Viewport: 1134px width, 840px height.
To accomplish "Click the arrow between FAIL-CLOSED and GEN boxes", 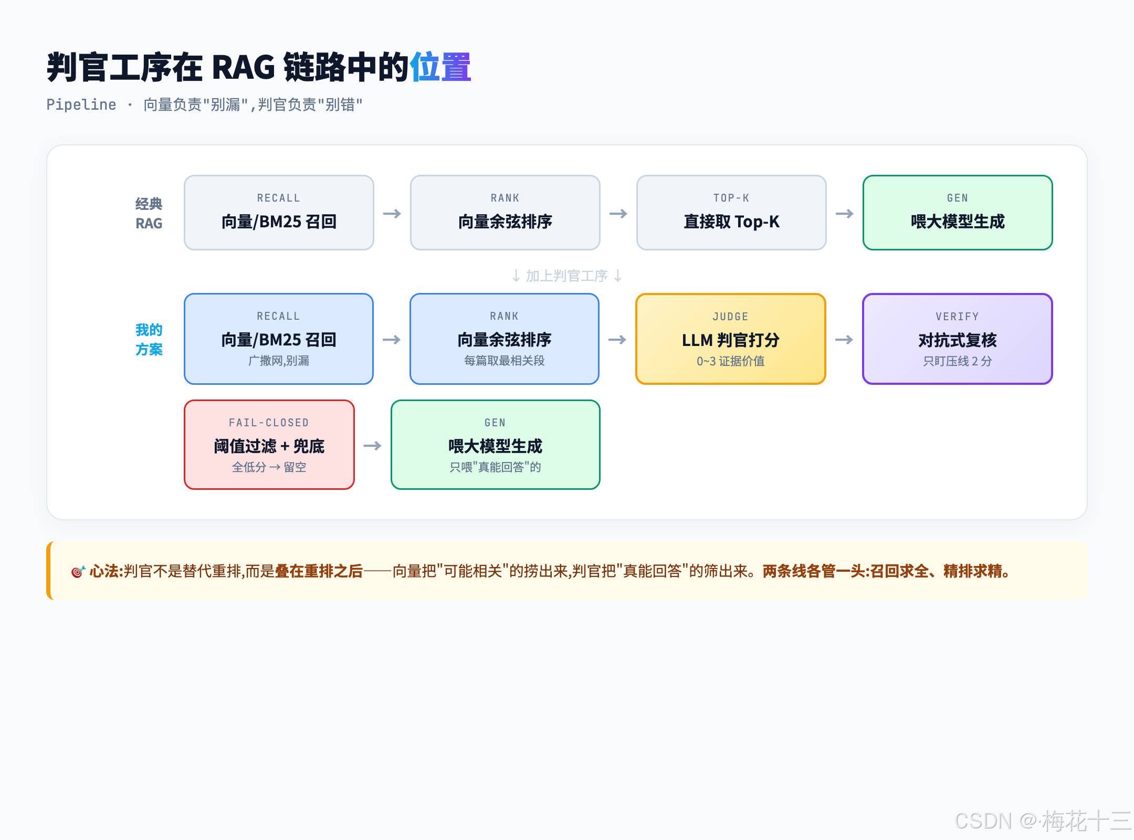I will (373, 446).
